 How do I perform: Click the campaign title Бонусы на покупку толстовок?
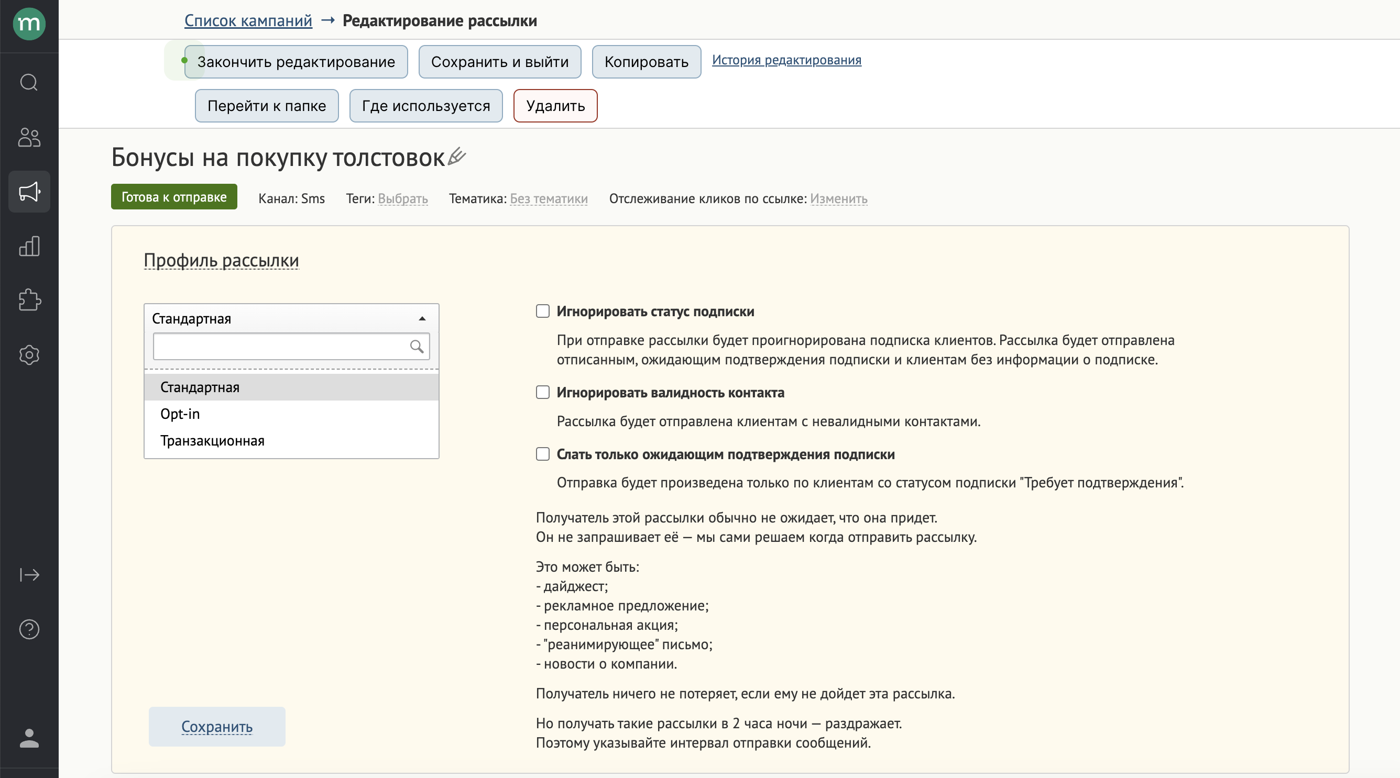278,158
